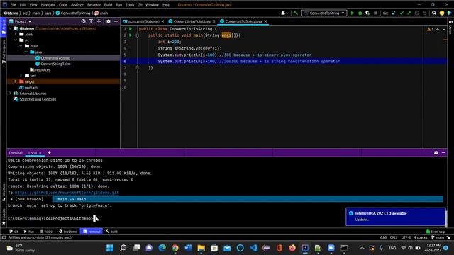Select opened file target icon in Project panel
Image resolution: width=454 pixels, height=255 pixels.
pos(84,21)
